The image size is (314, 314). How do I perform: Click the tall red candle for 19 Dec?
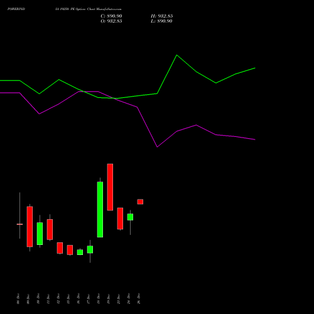(110, 187)
